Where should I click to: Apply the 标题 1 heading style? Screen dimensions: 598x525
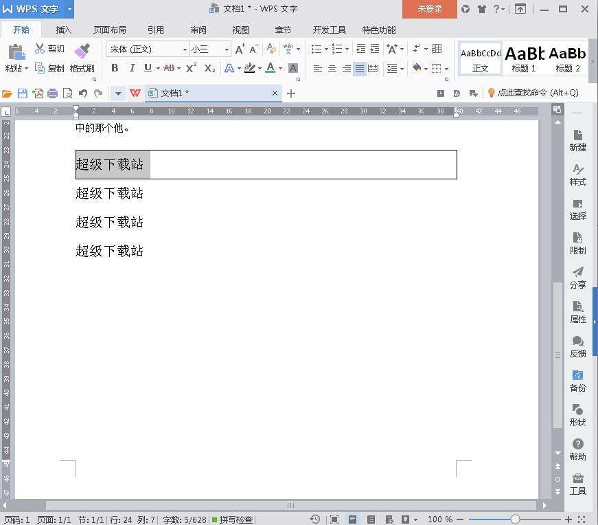524,58
